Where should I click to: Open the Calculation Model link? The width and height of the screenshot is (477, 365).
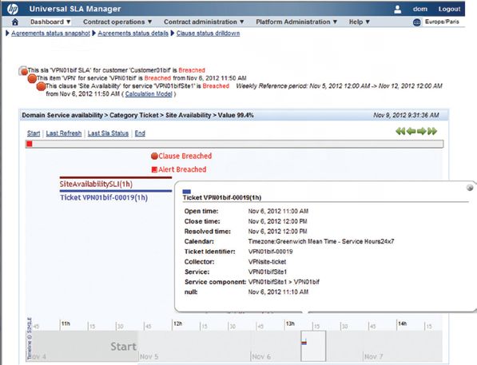coord(149,94)
